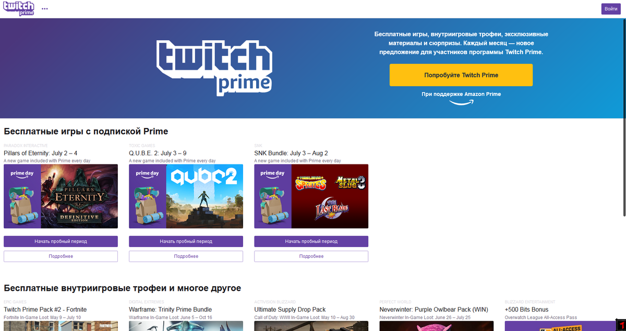
Task: Click BLIZZARD ENTERTAINMENT publisher label
Action: [530, 302]
